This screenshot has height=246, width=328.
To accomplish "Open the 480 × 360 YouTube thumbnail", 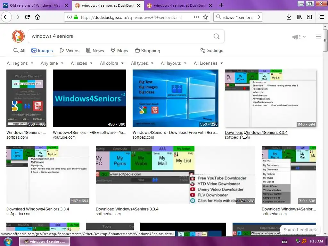I will [x=90, y=98].
